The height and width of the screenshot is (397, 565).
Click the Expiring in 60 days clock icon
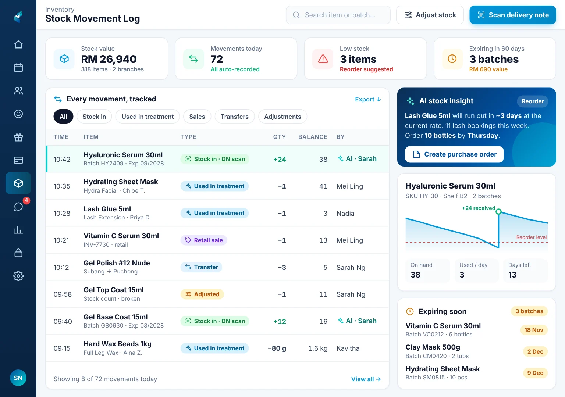[452, 59]
